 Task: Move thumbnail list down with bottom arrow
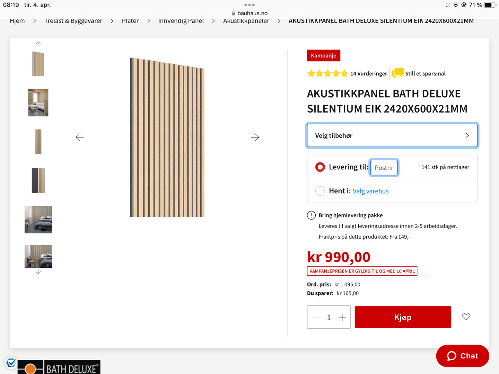38,272
